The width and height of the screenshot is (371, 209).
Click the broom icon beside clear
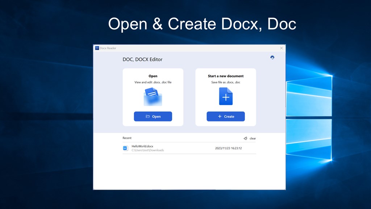point(245,138)
